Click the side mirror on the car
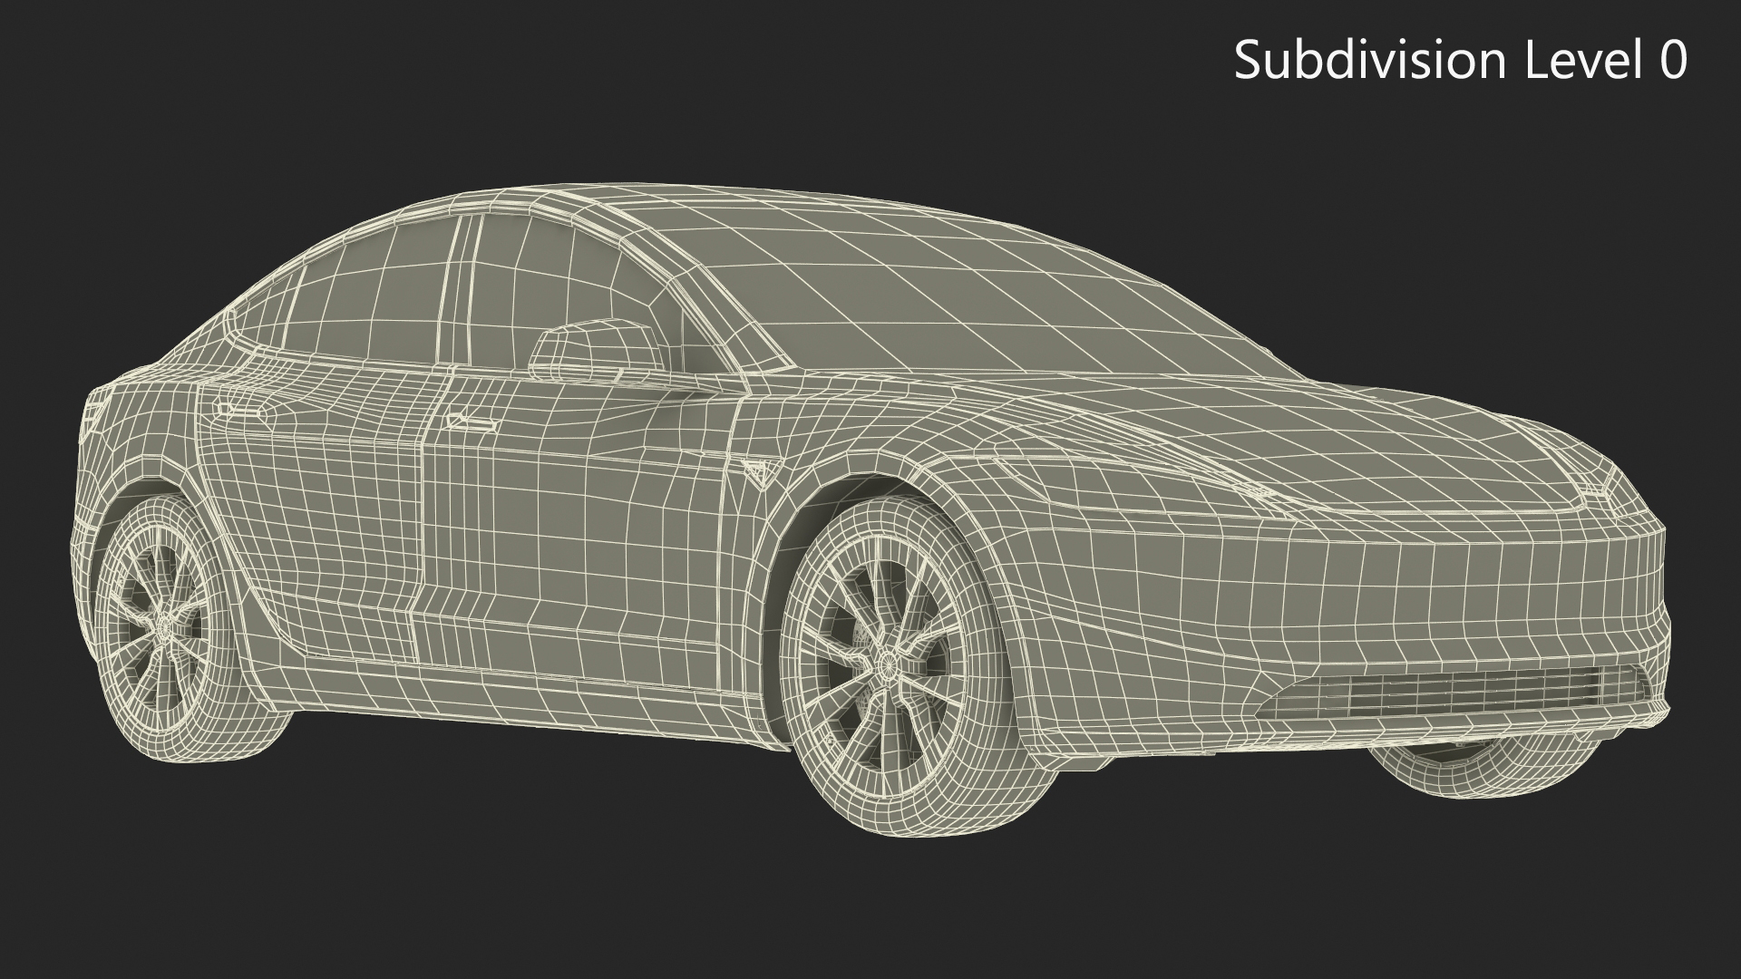Screen dimensions: 1741x979 coord(594,351)
